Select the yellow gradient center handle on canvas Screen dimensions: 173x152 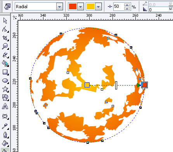87,85
